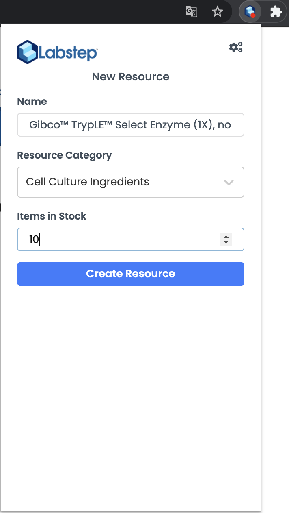Decrease Items in Stock with down arrow
The image size is (289, 513).
pos(226,242)
